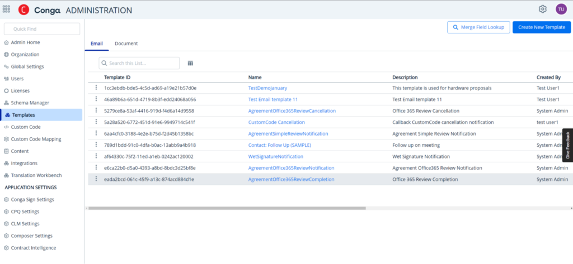573x264 pixels.
Task: Focus the Search this List field
Action: [x=139, y=63]
